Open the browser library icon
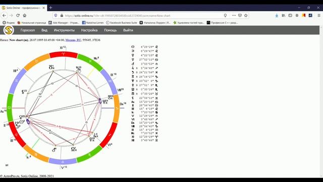 284,16
